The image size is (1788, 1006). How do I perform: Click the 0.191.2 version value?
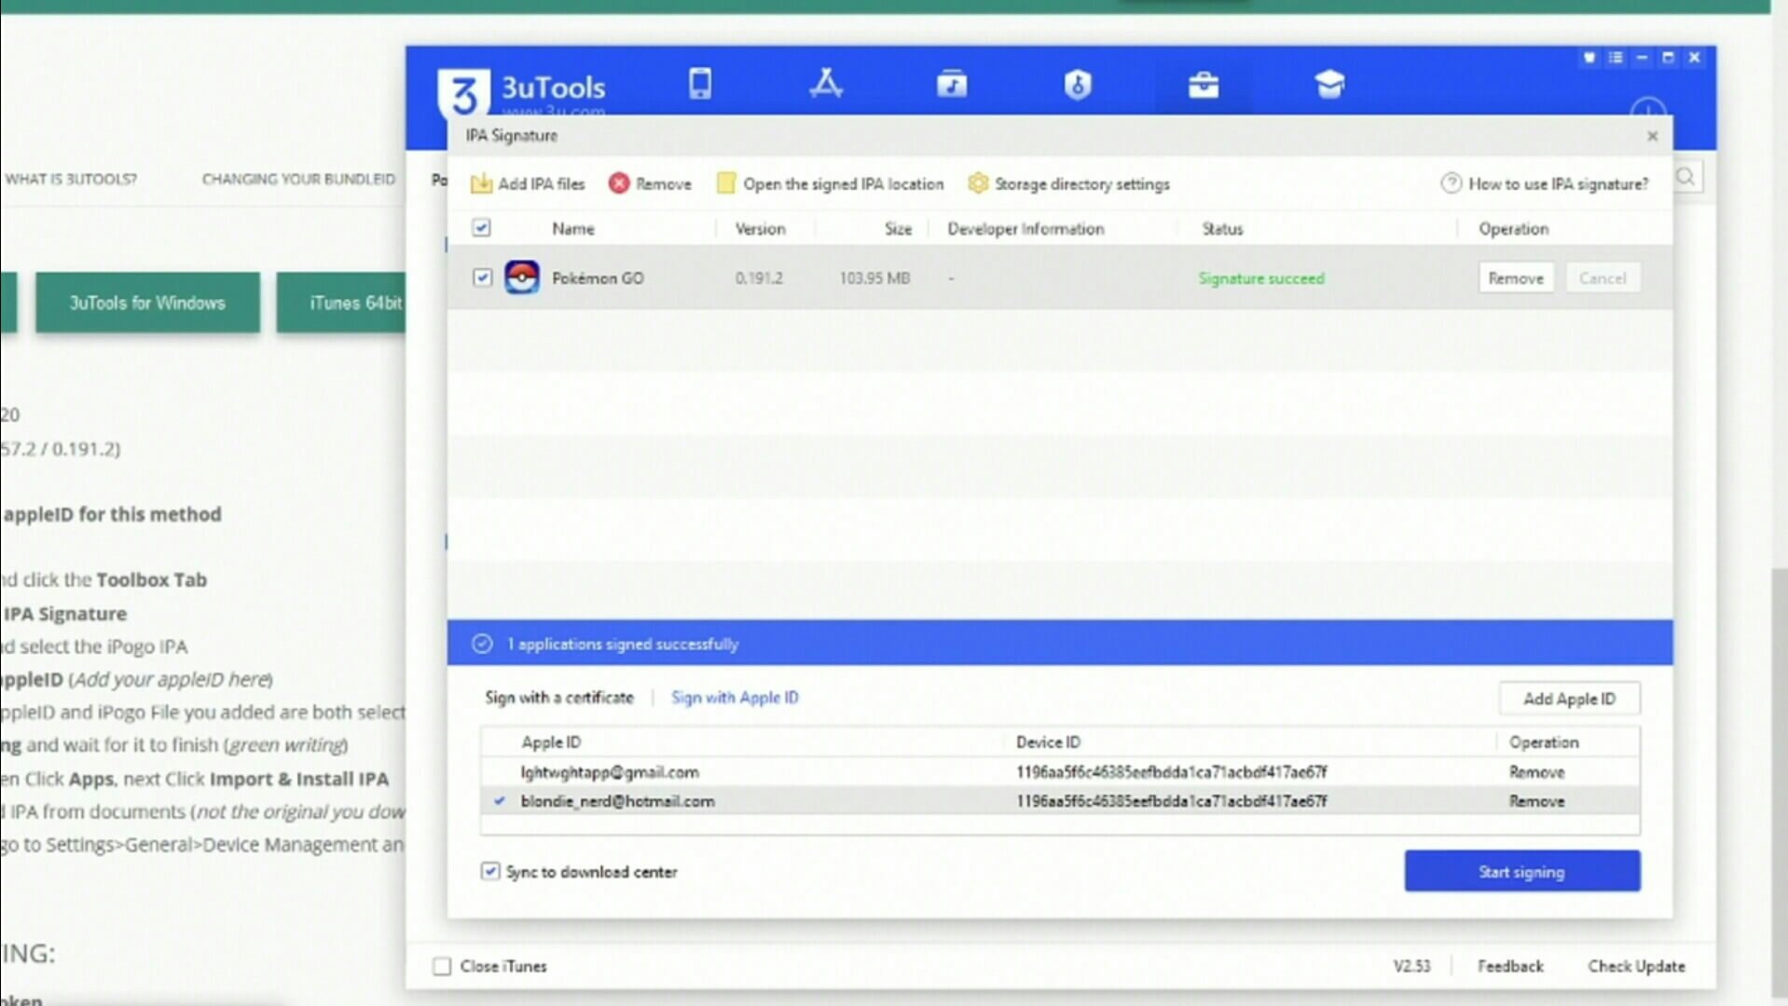pyautogui.click(x=759, y=278)
